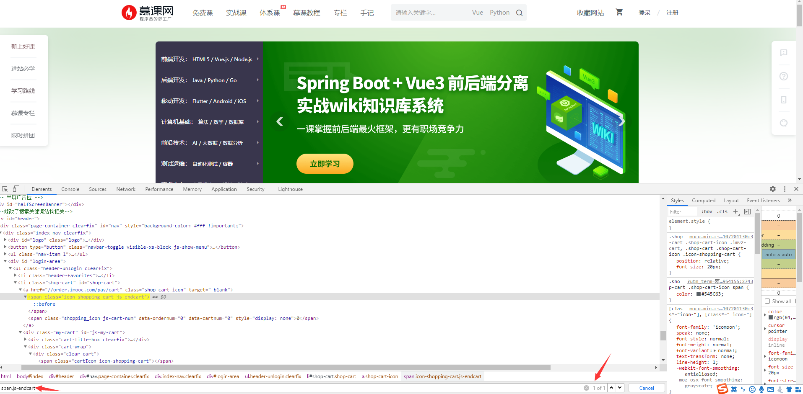The height and width of the screenshot is (394, 803).
Task: Click the li#shop-cart.shop-cart breadcrumb
Action: 331,376
